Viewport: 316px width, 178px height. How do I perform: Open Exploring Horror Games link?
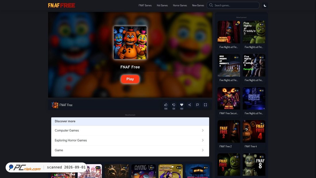(x=71, y=140)
